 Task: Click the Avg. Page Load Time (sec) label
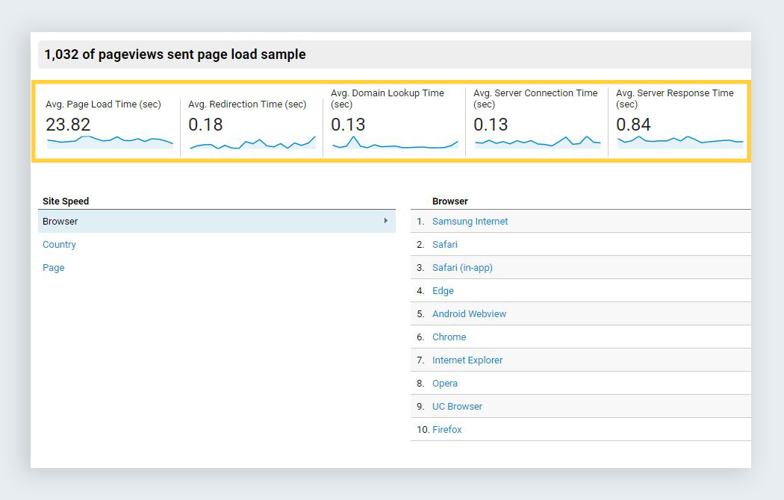104,104
